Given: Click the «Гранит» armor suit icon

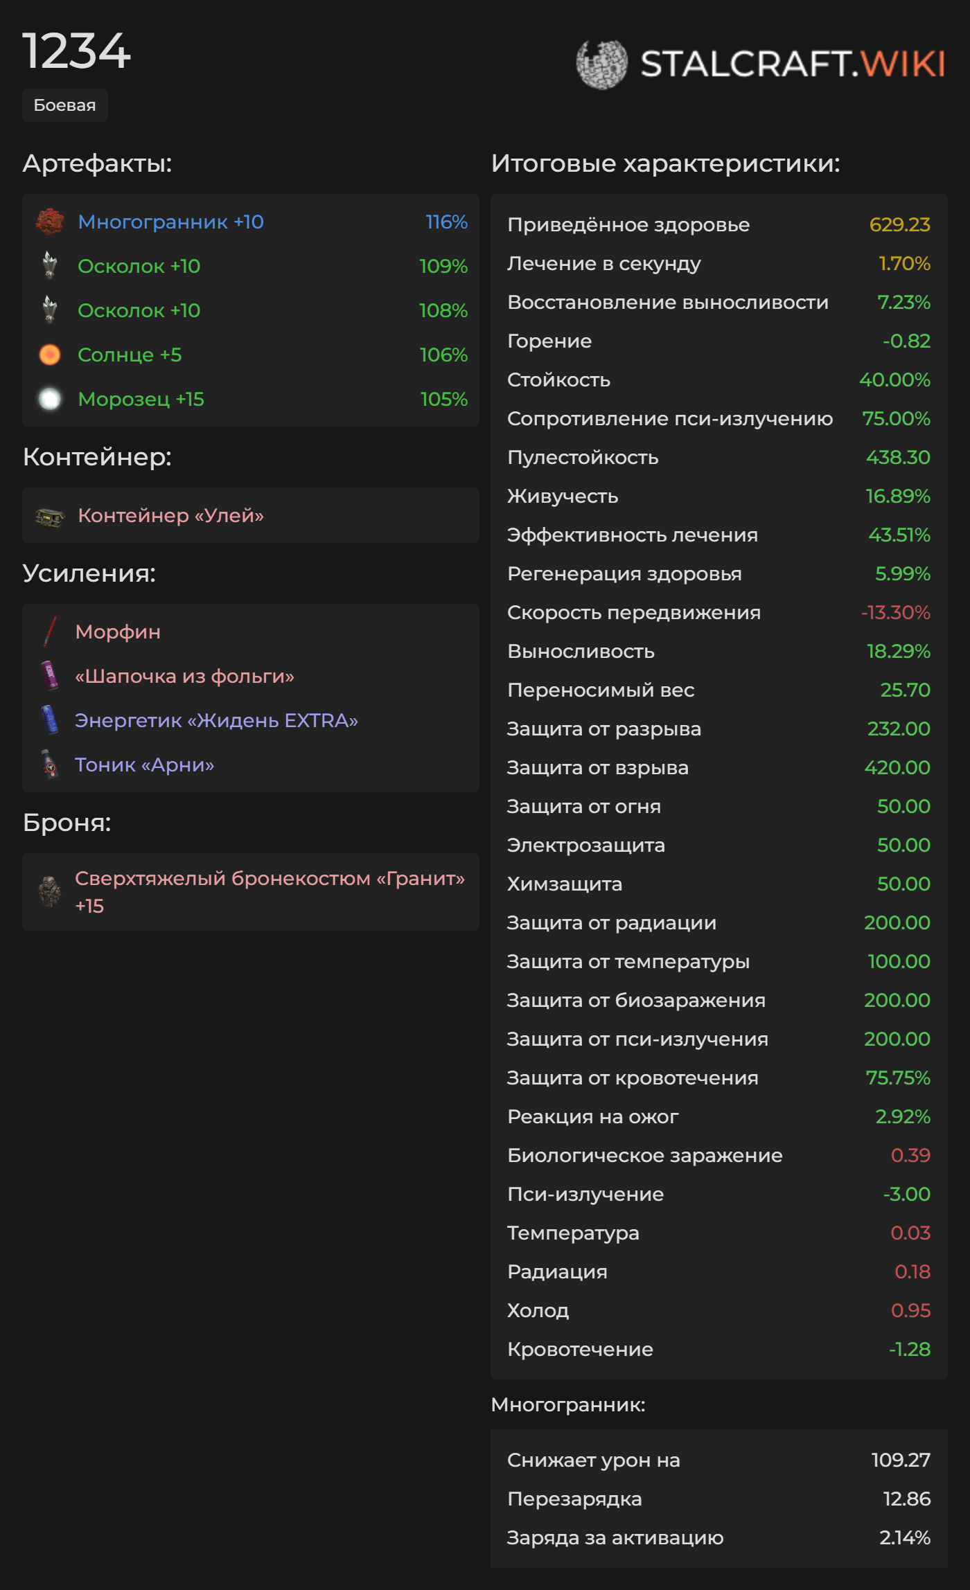Looking at the screenshot, I should [50, 891].
